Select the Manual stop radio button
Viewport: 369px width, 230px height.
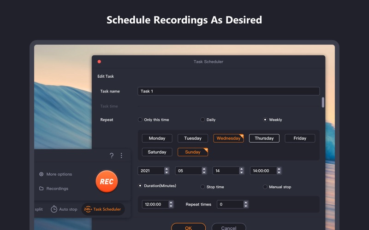pos(265,187)
